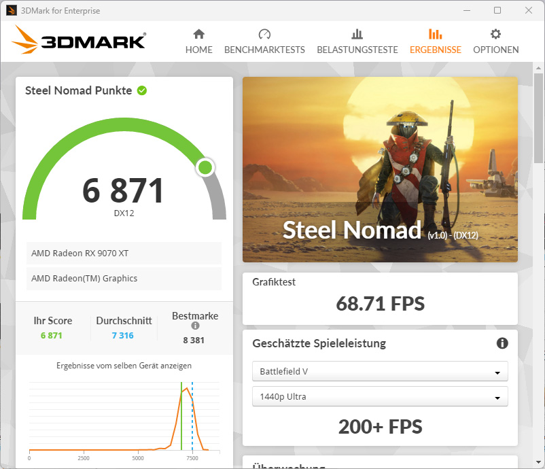
Task: Click the vertical scrollbar down arrow
Action: (x=539, y=462)
